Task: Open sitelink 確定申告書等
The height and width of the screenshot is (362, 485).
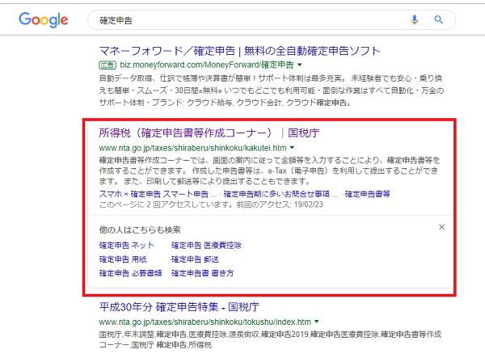Action: [x=368, y=194]
